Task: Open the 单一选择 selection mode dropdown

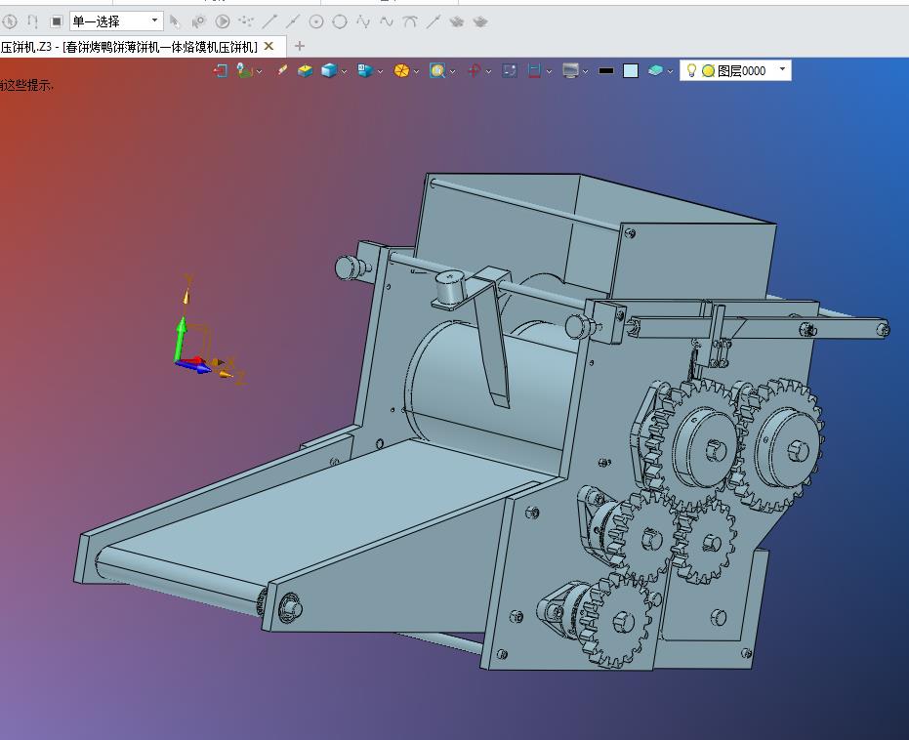Action: pos(116,21)
